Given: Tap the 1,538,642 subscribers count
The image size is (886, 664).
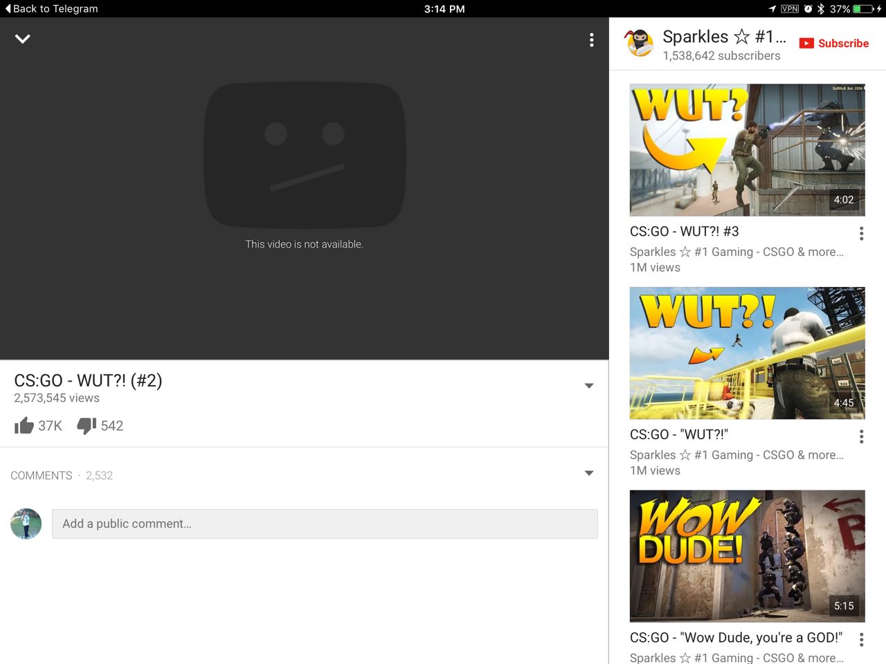Looking at the screenshot, I should pos(721,56).
